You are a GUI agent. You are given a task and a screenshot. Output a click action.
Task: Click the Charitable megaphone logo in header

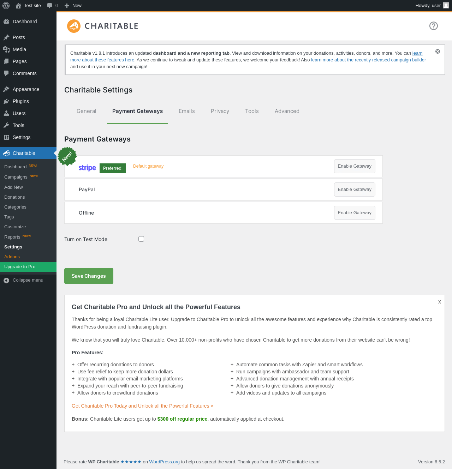pos(74,26)
